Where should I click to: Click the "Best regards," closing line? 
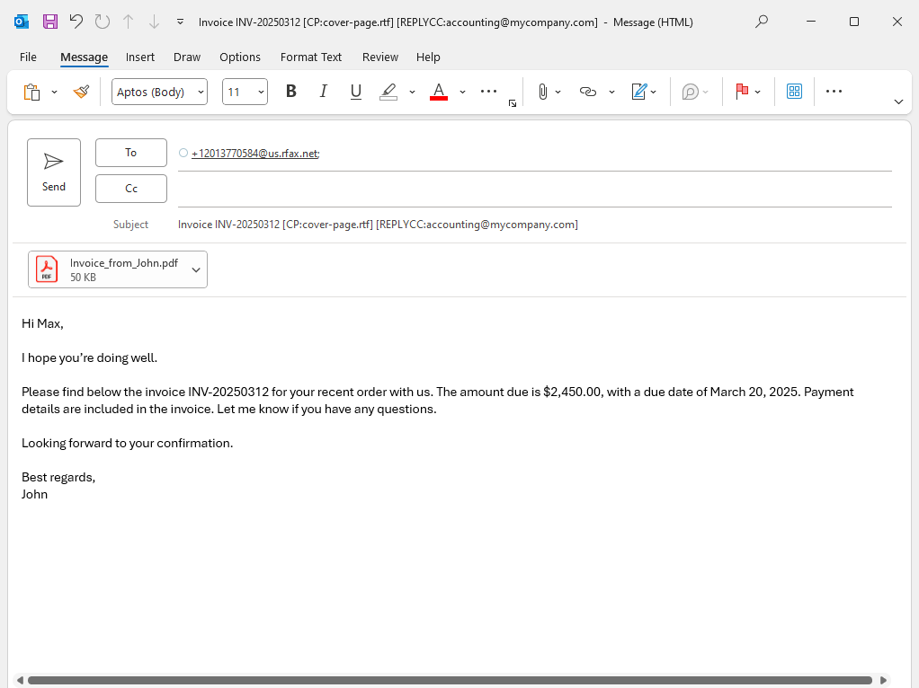click(58, 477)
